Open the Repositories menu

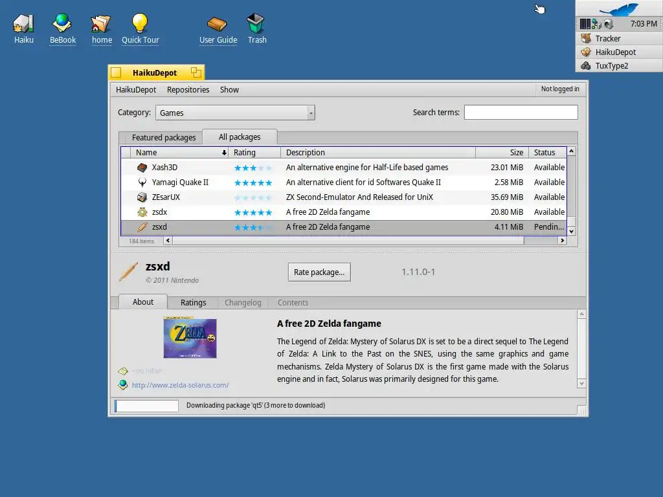(188, 89)
